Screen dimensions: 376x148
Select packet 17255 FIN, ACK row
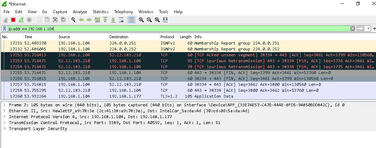coord(188,73)
